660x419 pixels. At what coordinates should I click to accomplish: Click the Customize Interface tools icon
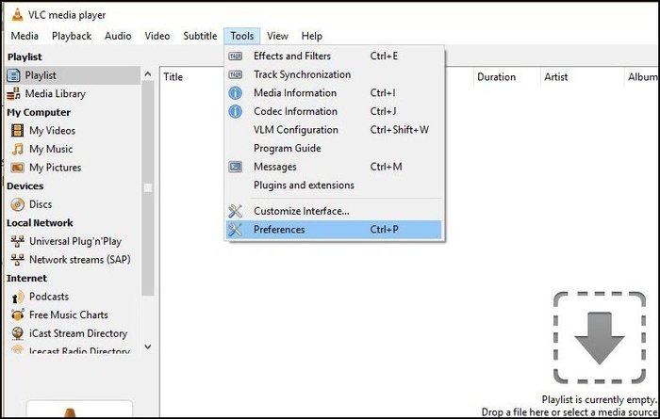235,211
